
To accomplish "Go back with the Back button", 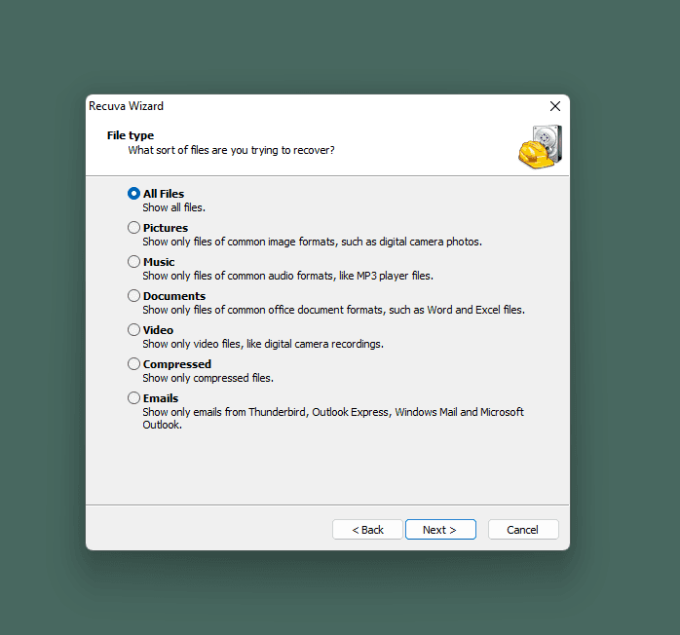I will point(367,529).
